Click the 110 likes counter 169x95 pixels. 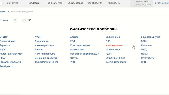(x=29, y=20)
